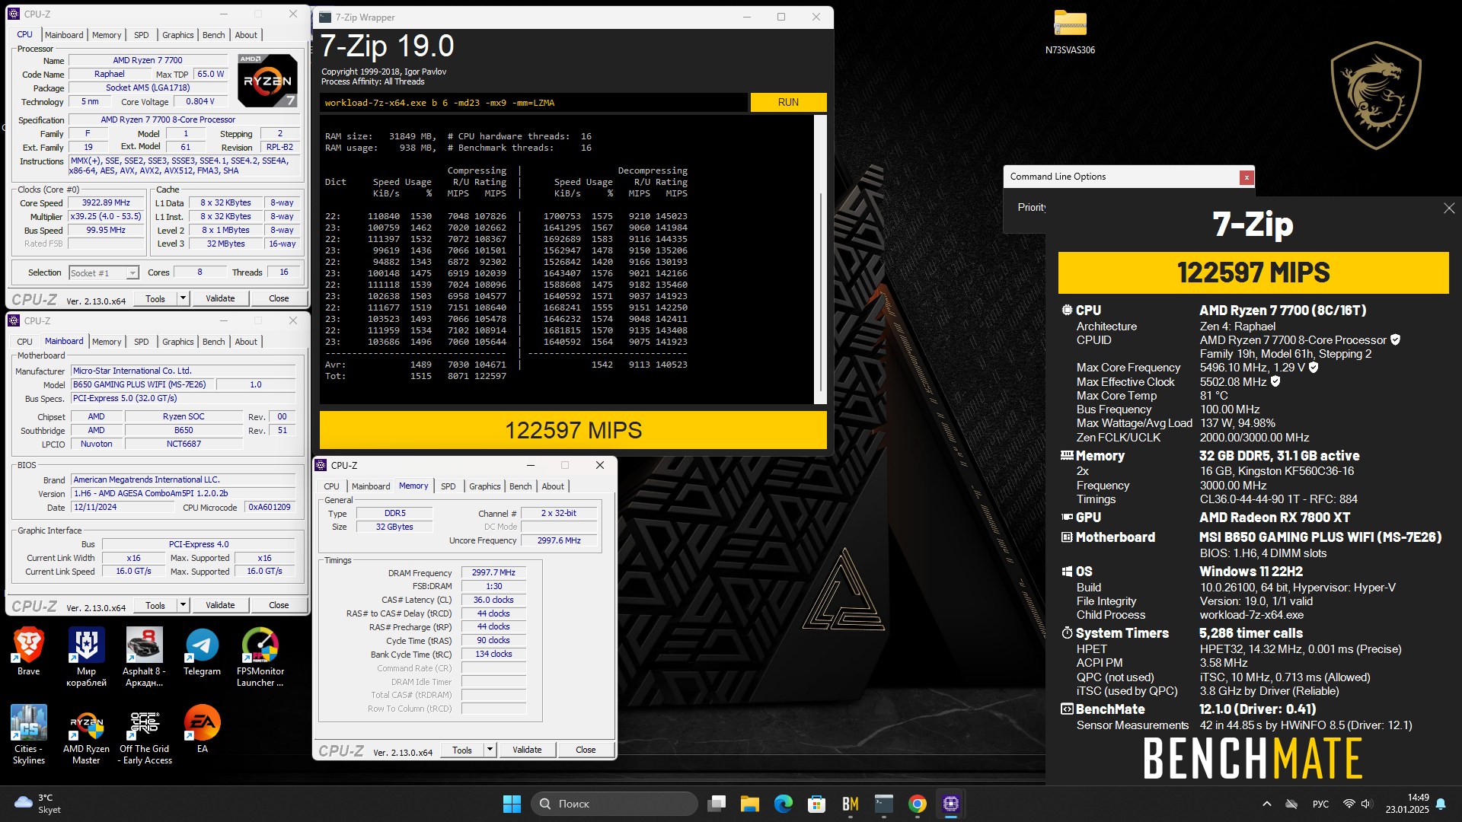
Task: Open the Wi-Fi network tray icon
Action: click(x=1349, y=804)
